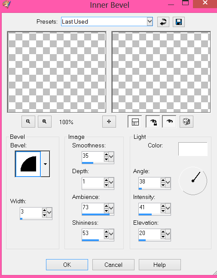Save preset with the floppy disk icon

point(179,22)
